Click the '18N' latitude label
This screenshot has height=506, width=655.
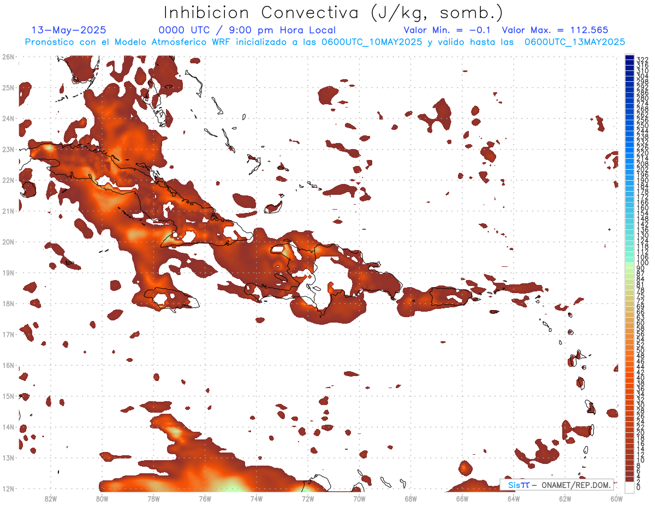tap(8, 303)
